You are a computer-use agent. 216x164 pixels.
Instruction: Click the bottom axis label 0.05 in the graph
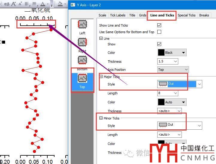click(x=34, y=162)
